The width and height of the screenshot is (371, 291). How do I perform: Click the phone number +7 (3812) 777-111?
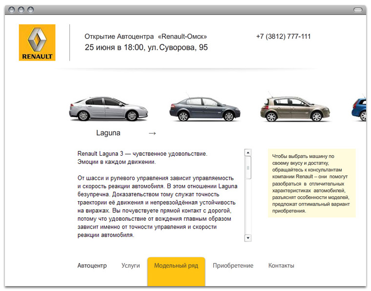pyautogui.click(x=283, y=37)
